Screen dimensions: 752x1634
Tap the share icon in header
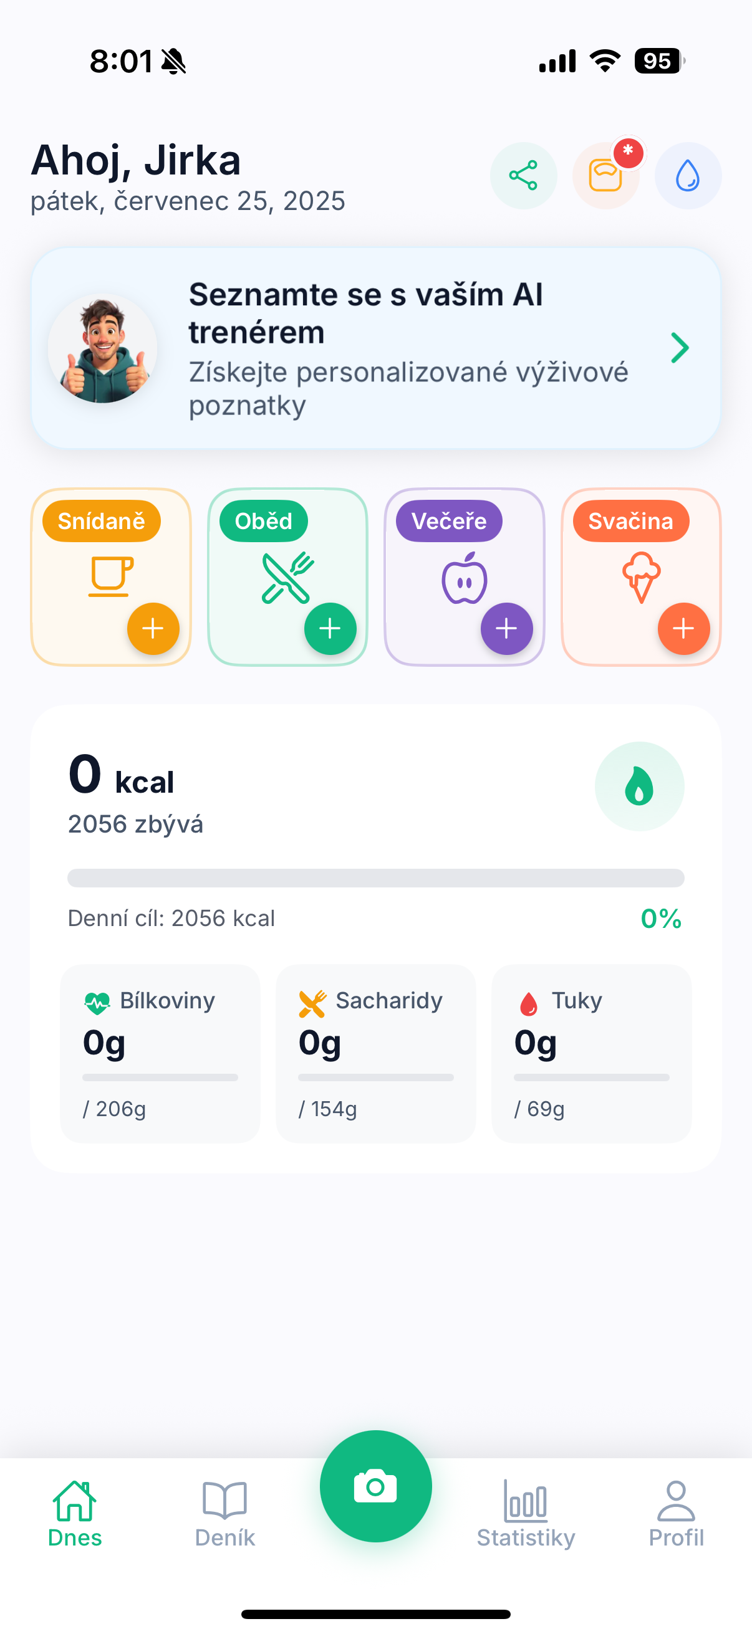tap(523, 176)
